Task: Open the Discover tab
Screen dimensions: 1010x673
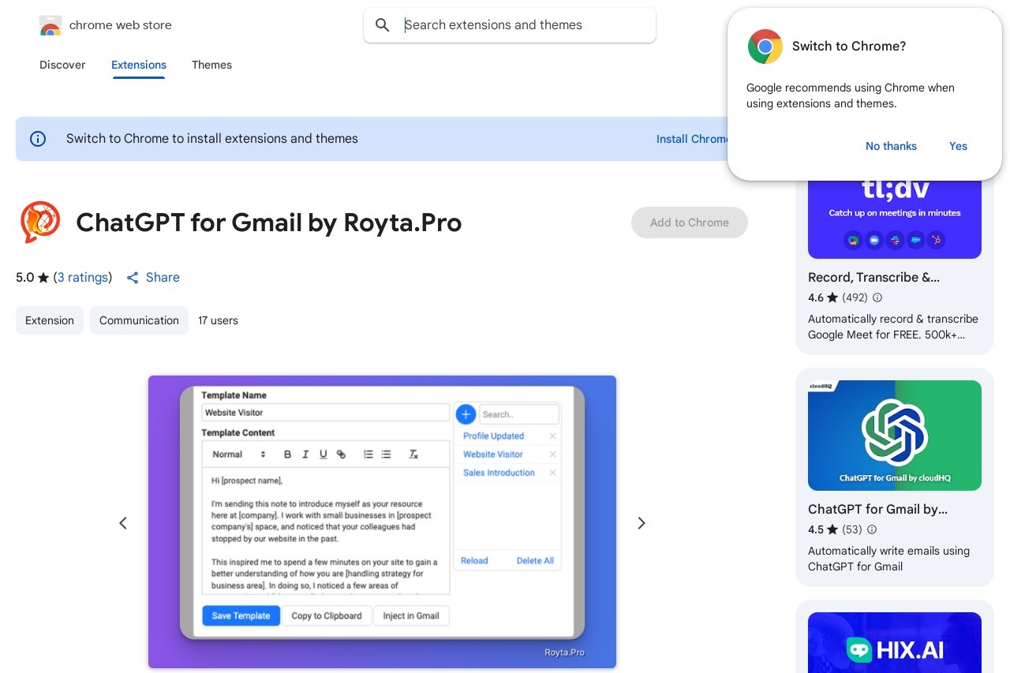Action: tap(62, 65)
